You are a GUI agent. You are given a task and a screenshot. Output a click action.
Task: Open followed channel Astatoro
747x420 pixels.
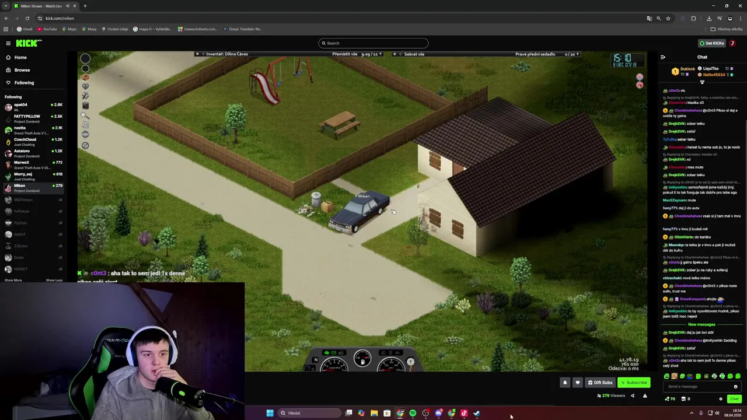pos(33,153)
